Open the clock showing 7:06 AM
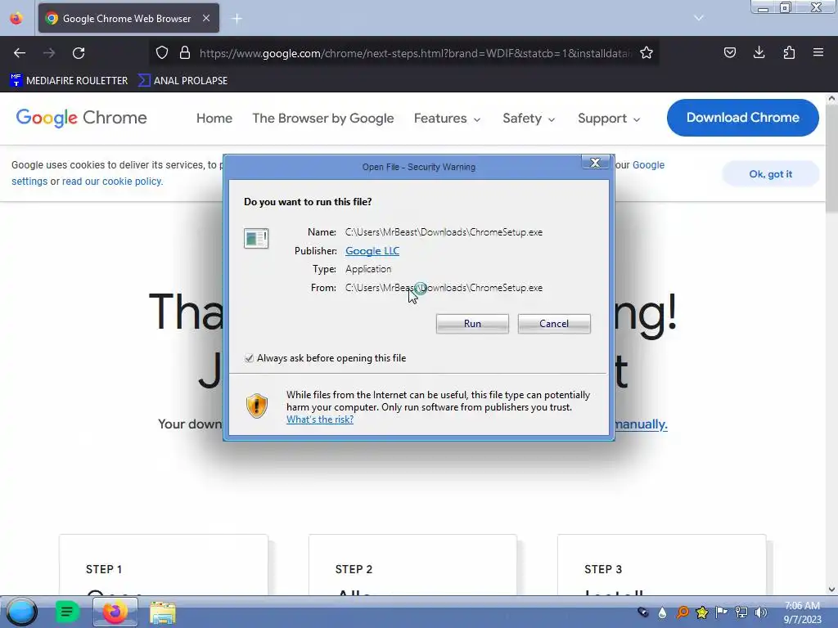838x628 pixels. pos(802,612)
